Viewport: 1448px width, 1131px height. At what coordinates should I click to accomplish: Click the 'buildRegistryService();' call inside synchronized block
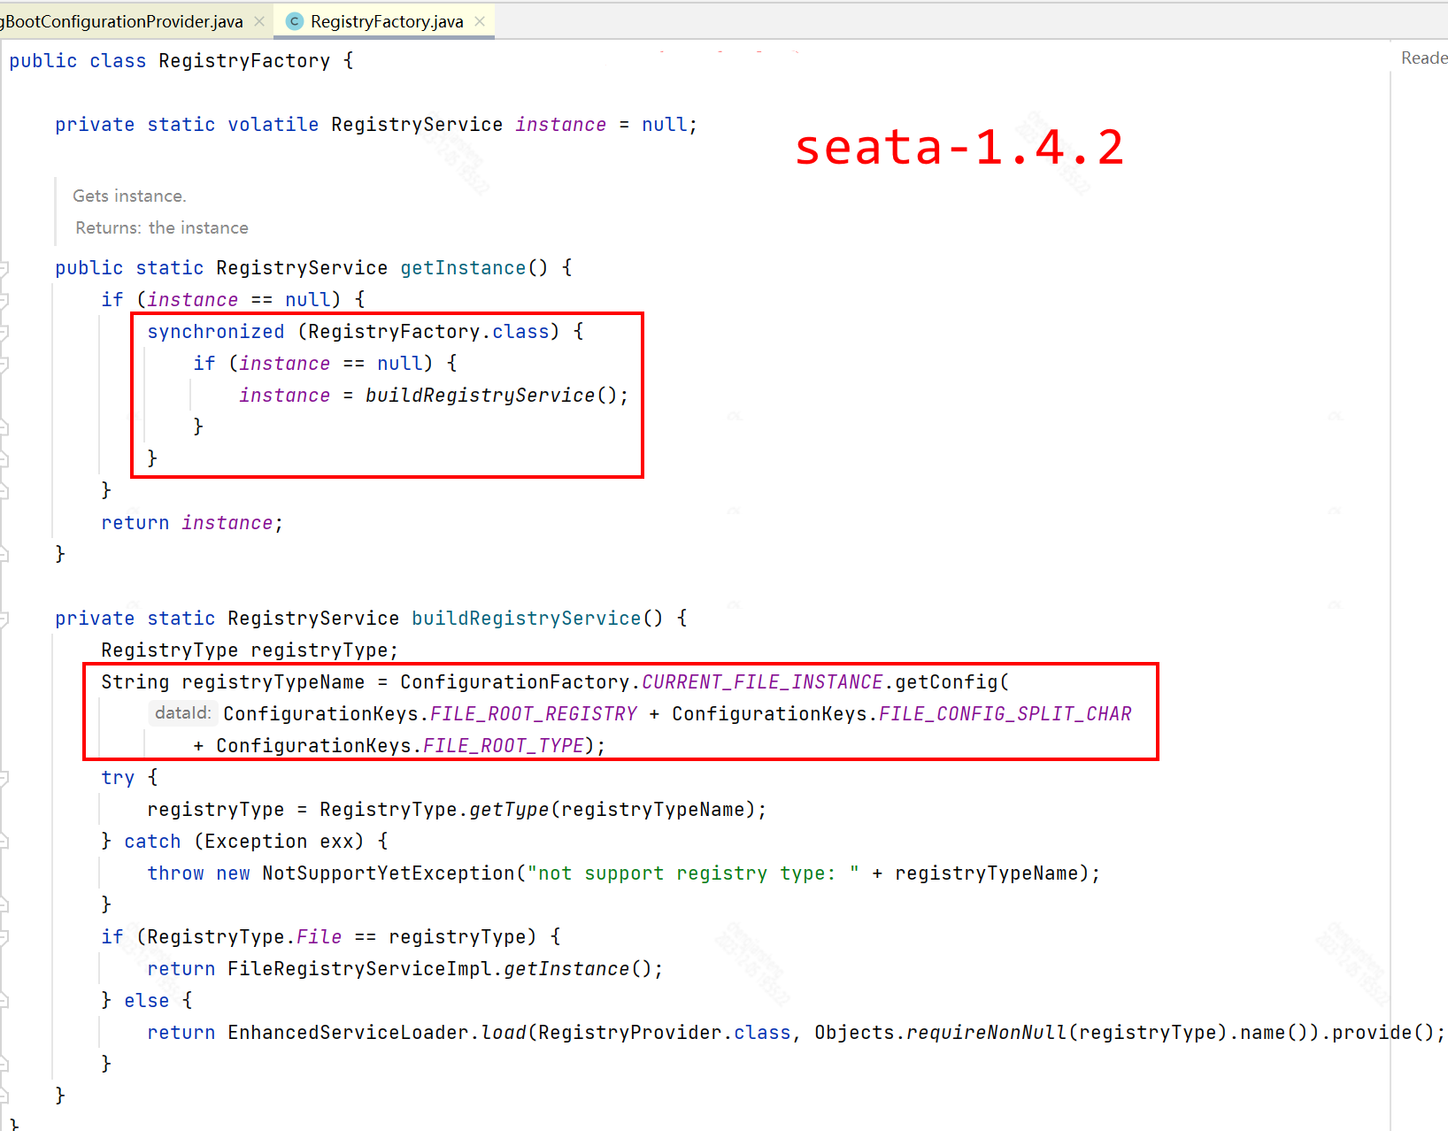pyautogui.click(x=497, y=396)
